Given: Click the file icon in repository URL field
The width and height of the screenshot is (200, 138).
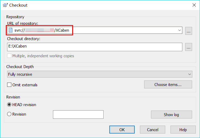Looking at the screenshot, I should pyautogui.click(x=11, y=30).
